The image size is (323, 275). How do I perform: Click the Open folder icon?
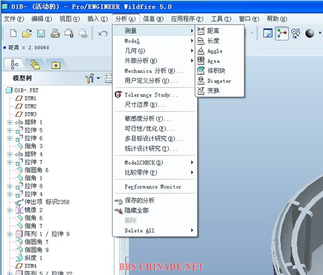coord(27,33)
